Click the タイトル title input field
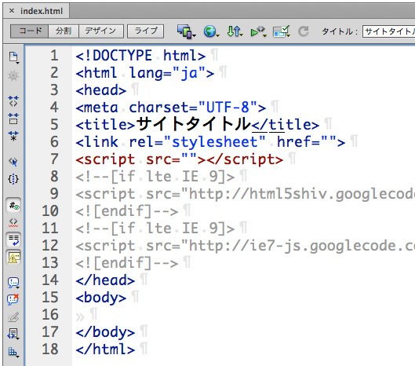The image size is (415, 366). point(388,31)
